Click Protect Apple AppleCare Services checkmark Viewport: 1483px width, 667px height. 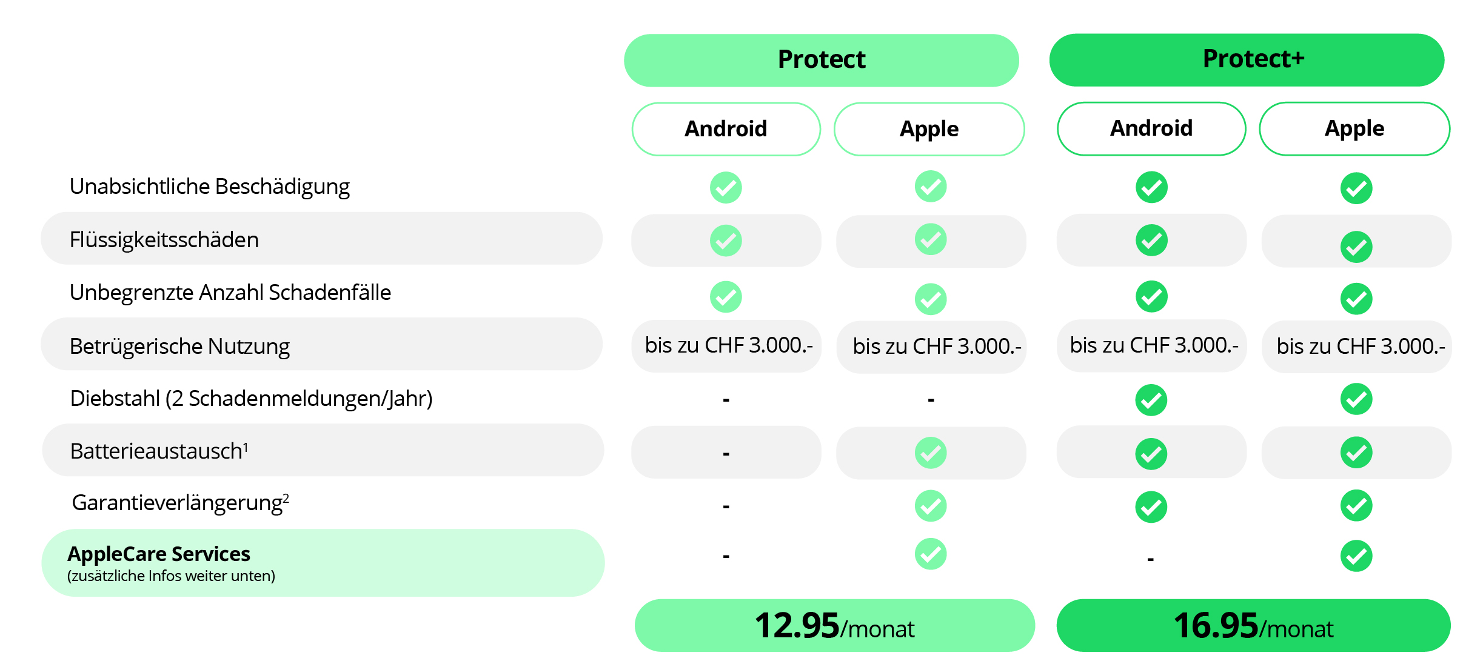point(931,554)
